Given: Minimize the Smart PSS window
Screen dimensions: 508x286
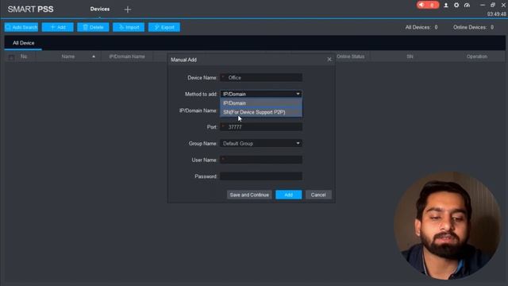Looking at the screenshot, I should tap(483, 5).
